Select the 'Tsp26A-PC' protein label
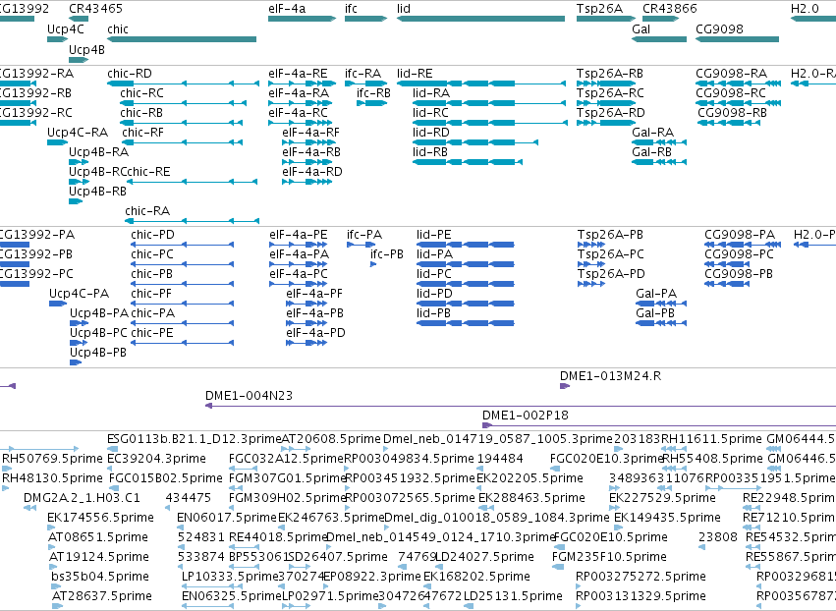 (611, 254)
